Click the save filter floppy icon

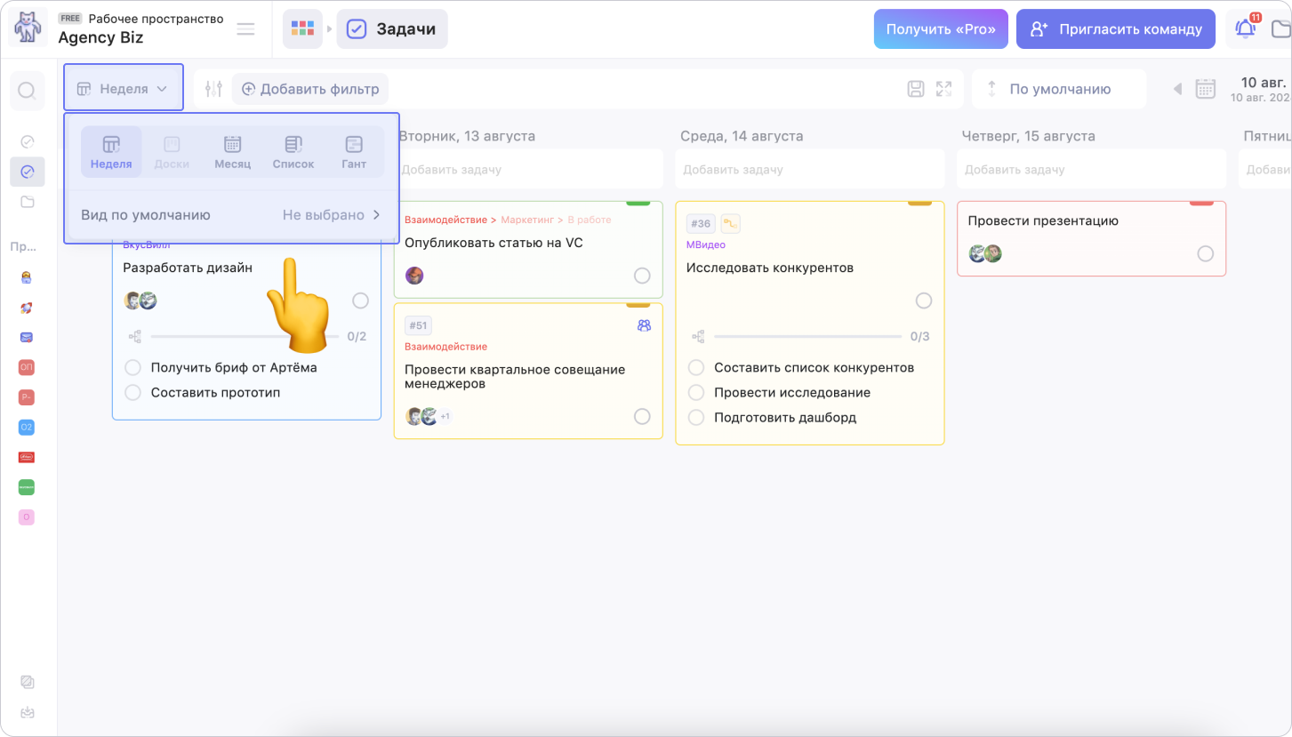pos(916,89)
